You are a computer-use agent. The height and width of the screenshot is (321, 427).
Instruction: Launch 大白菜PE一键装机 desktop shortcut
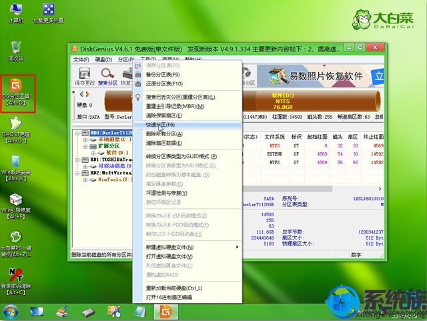tap(16, 244)
